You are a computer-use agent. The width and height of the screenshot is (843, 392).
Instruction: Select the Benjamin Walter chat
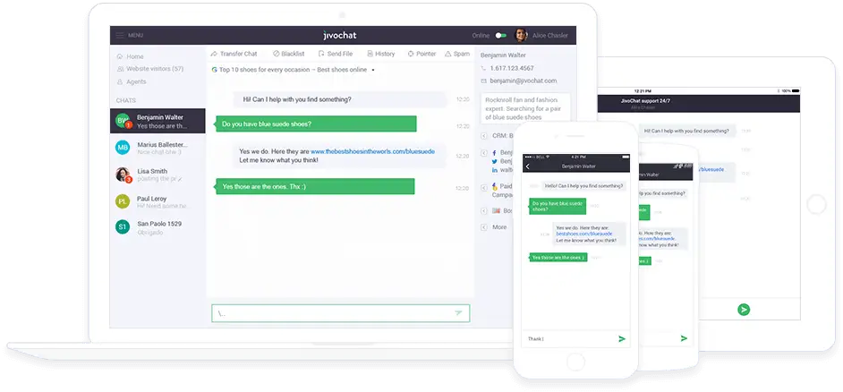click(x=158, y=121)
